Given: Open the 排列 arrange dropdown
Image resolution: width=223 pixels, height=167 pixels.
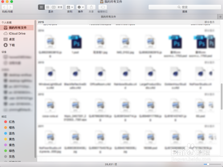Looking at the screenshot, I should tap(70, 7).
